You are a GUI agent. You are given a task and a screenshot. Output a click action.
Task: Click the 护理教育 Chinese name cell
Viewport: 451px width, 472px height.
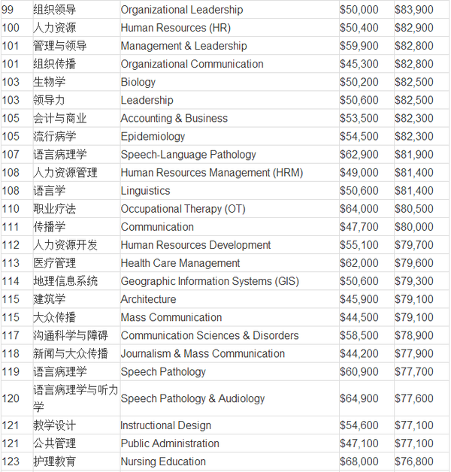54,461
